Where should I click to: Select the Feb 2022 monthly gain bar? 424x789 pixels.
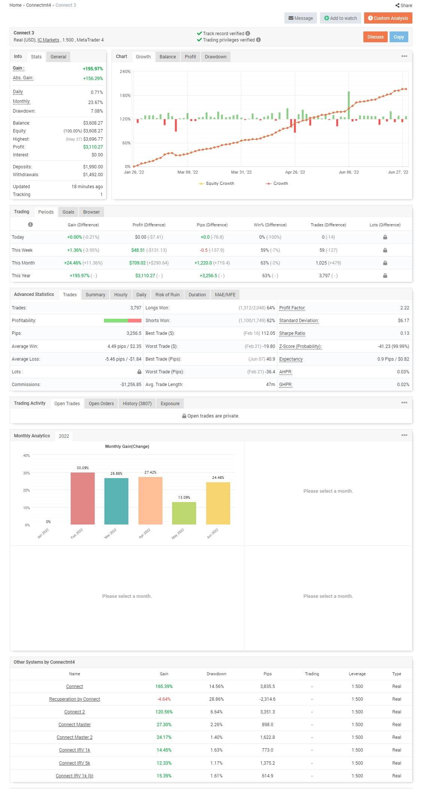coord(82,498)
